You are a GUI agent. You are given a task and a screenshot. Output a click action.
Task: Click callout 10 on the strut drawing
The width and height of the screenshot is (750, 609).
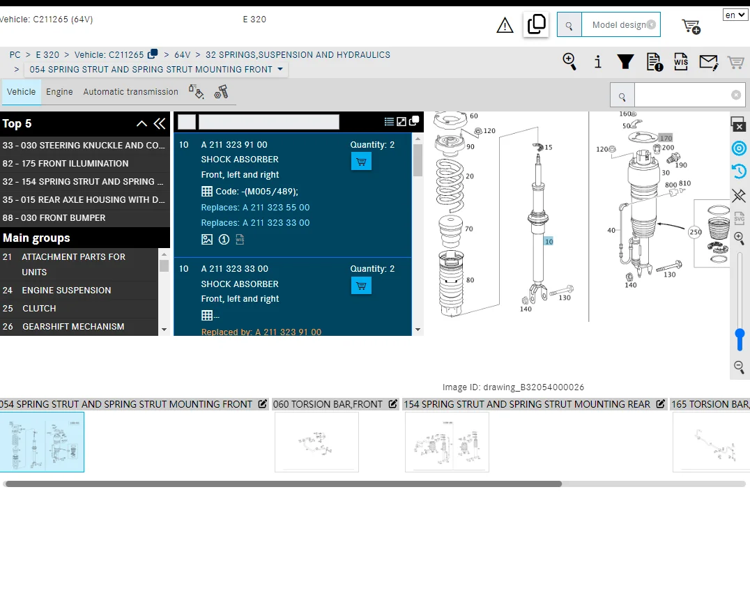pos(549,241)
